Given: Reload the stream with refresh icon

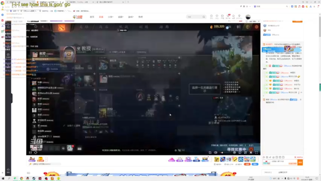Looking at the screenshot, I should (36, 152).
